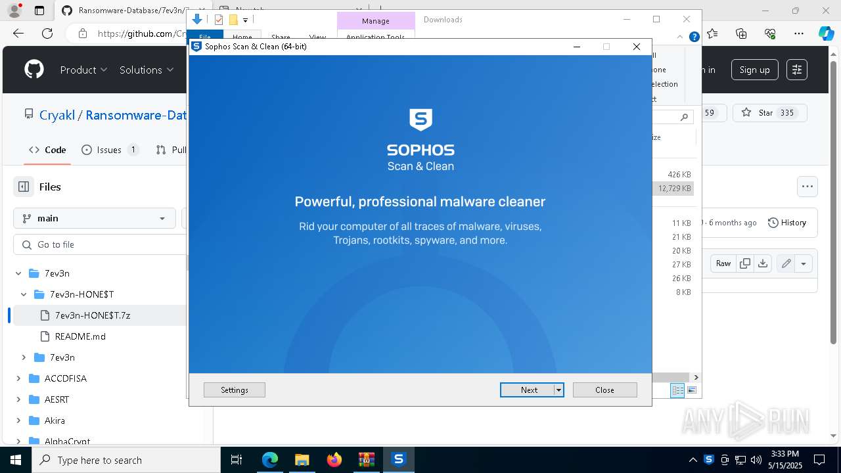
Task: Switch to the Code tab
Action: pos(47,150)
